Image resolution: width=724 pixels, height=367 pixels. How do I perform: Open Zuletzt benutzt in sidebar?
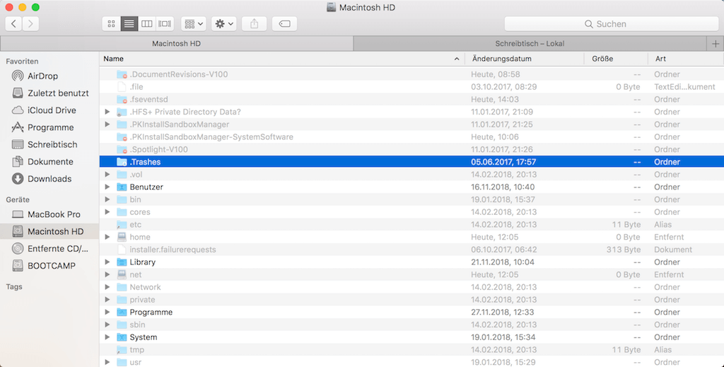pos(49,93)
